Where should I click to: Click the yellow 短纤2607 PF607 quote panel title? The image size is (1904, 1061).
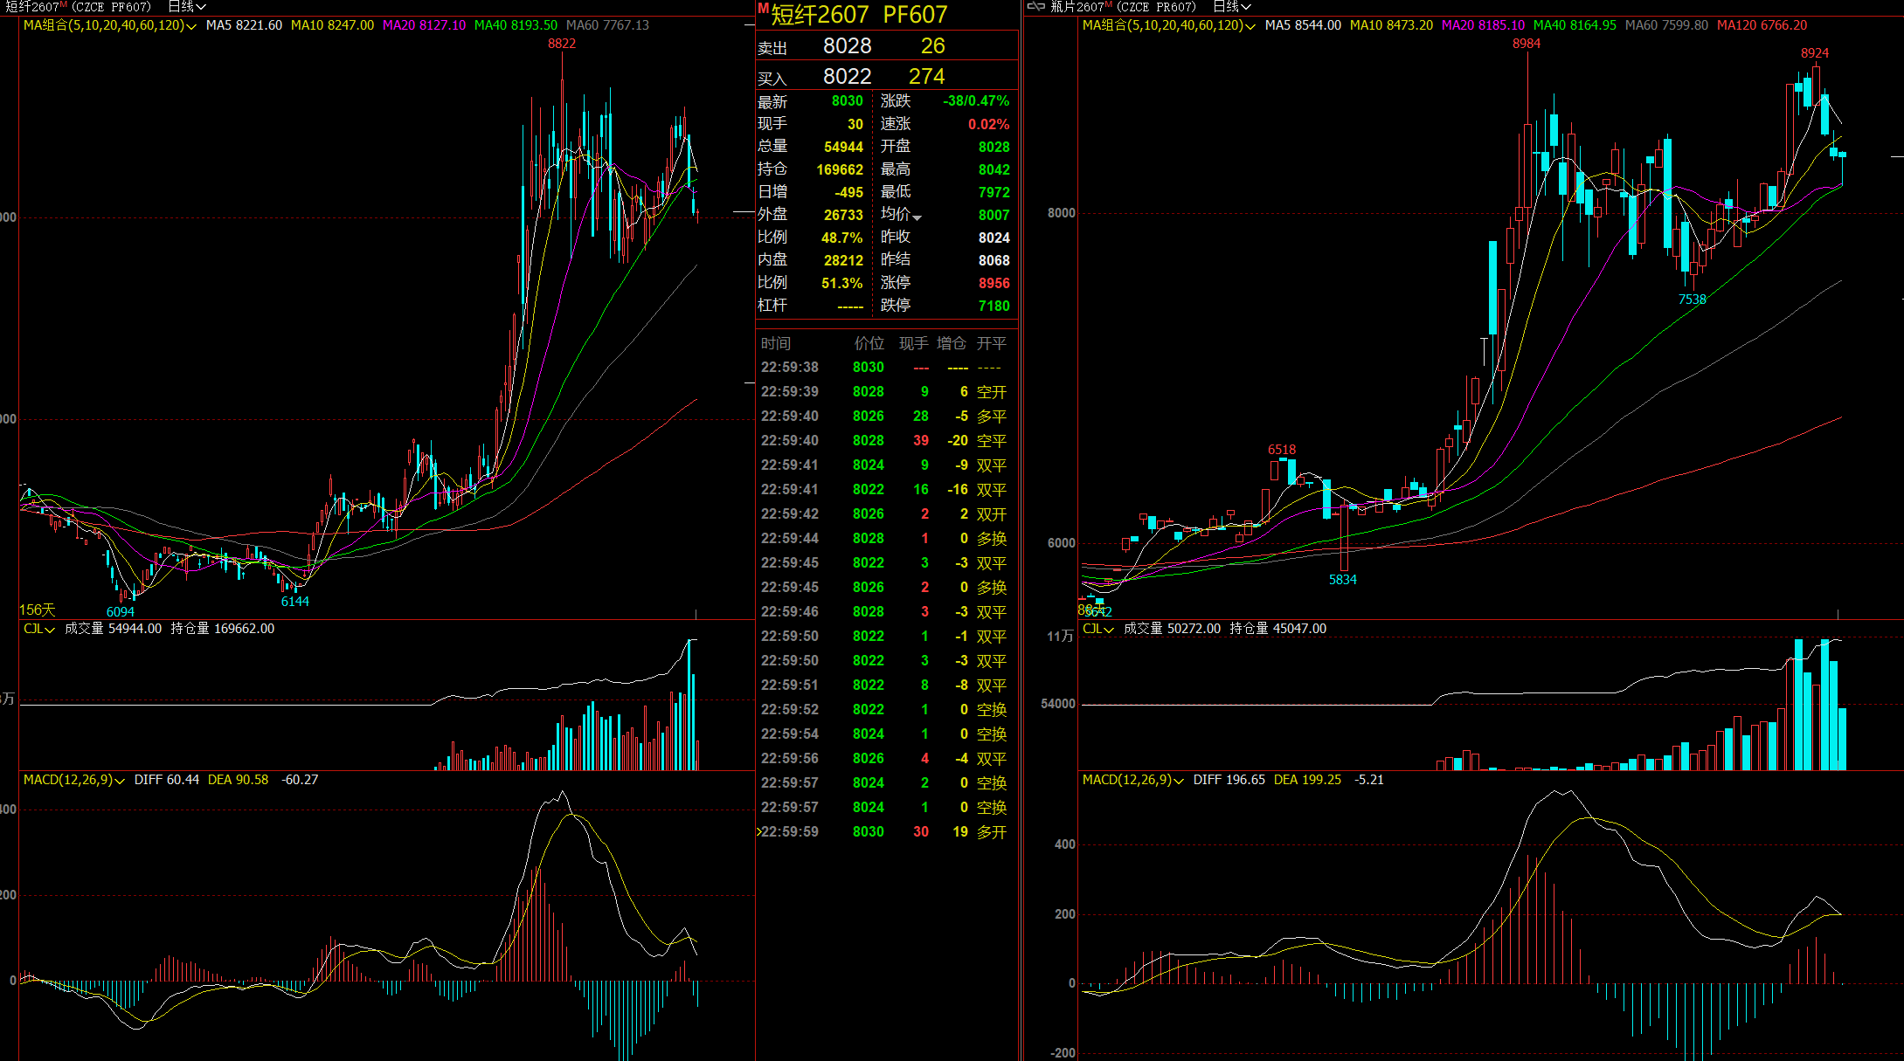859,15
